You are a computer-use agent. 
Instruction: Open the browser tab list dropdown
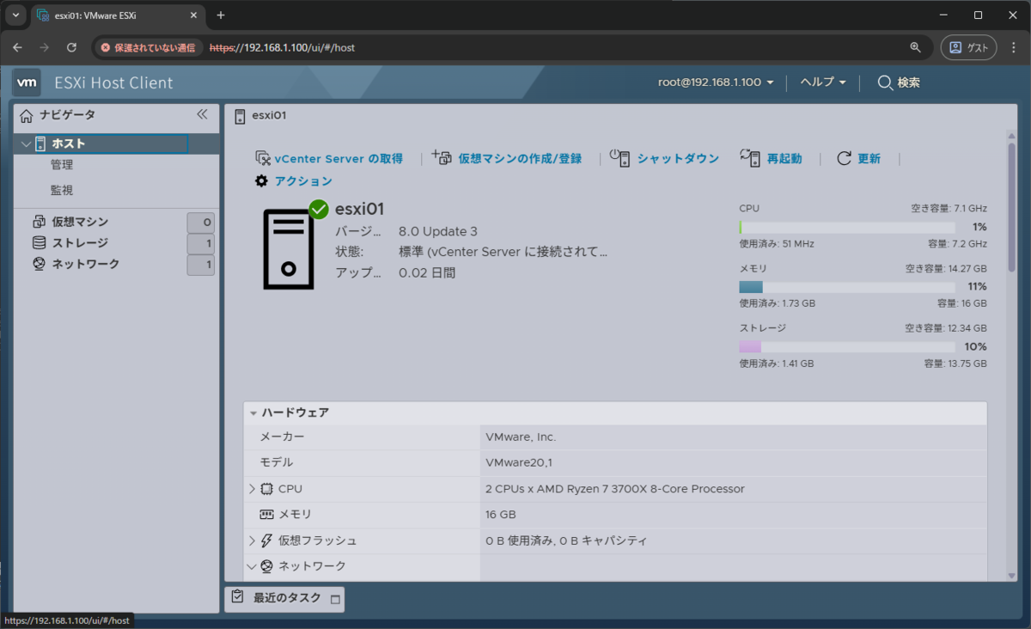(16, 15)
